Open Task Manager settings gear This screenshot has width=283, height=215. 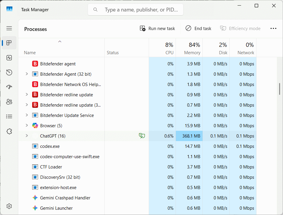[9, 206]
